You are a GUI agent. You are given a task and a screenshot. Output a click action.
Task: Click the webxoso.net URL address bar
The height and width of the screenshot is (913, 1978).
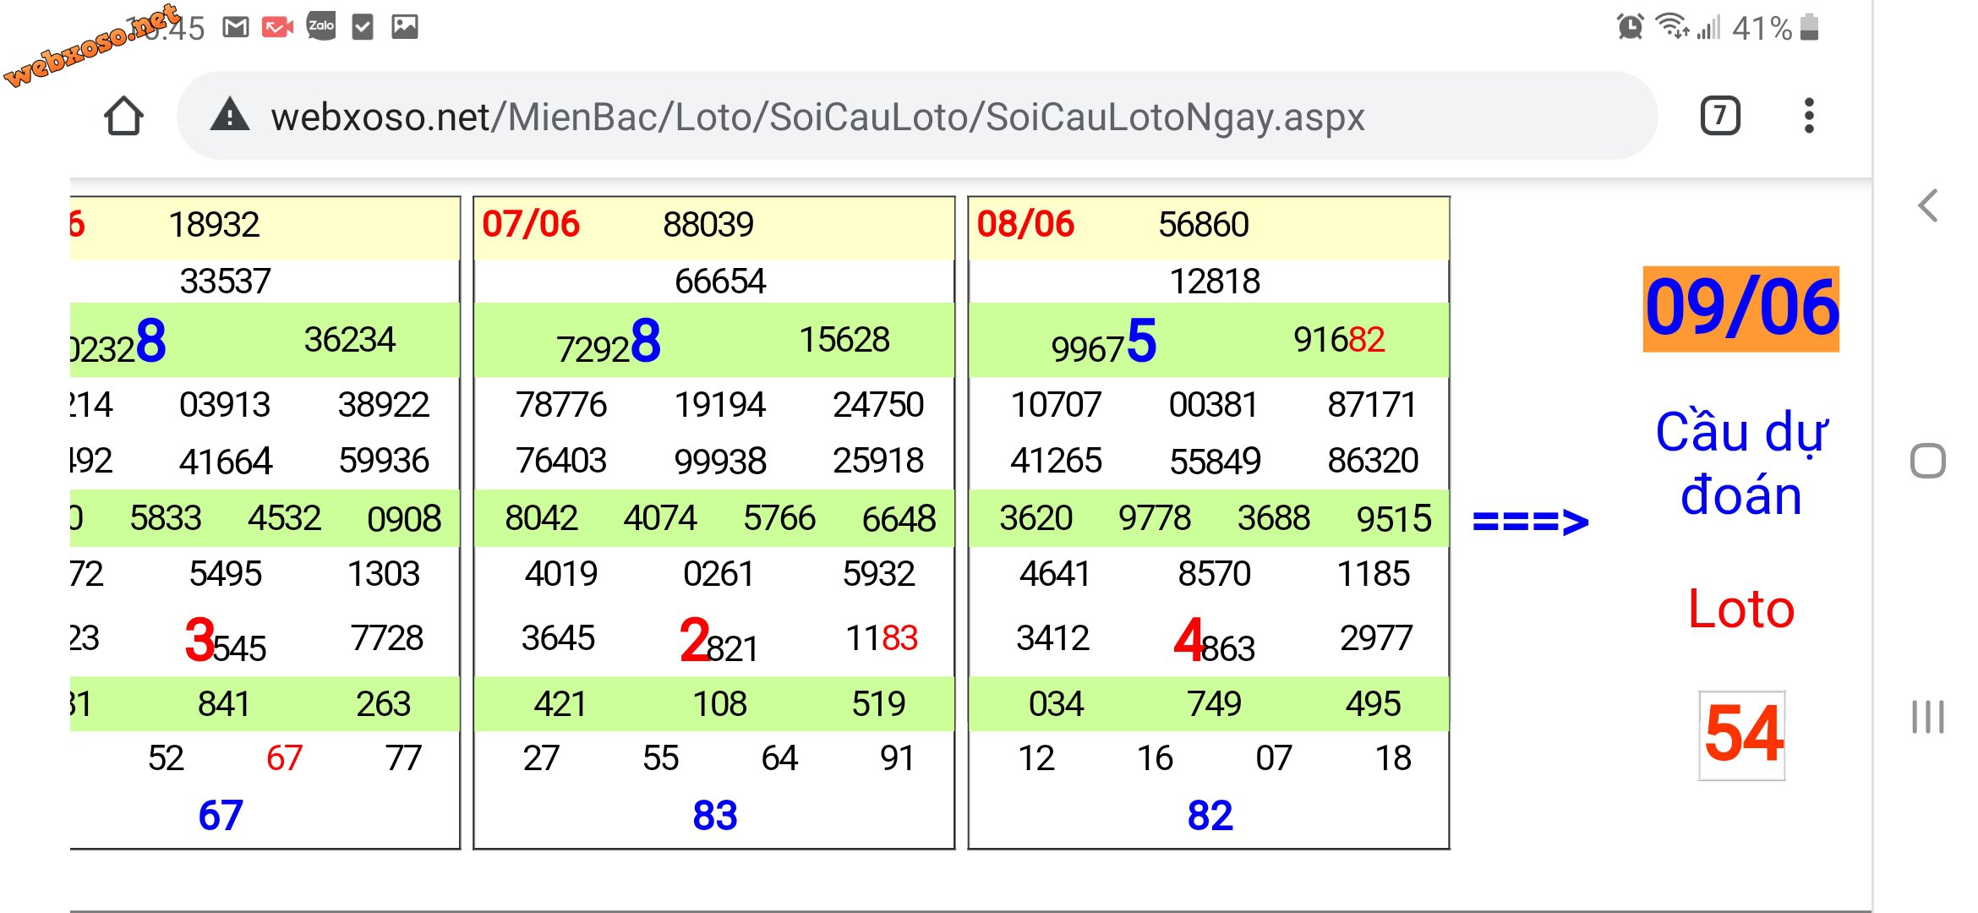pyautogui.click(x=917, y=116)
